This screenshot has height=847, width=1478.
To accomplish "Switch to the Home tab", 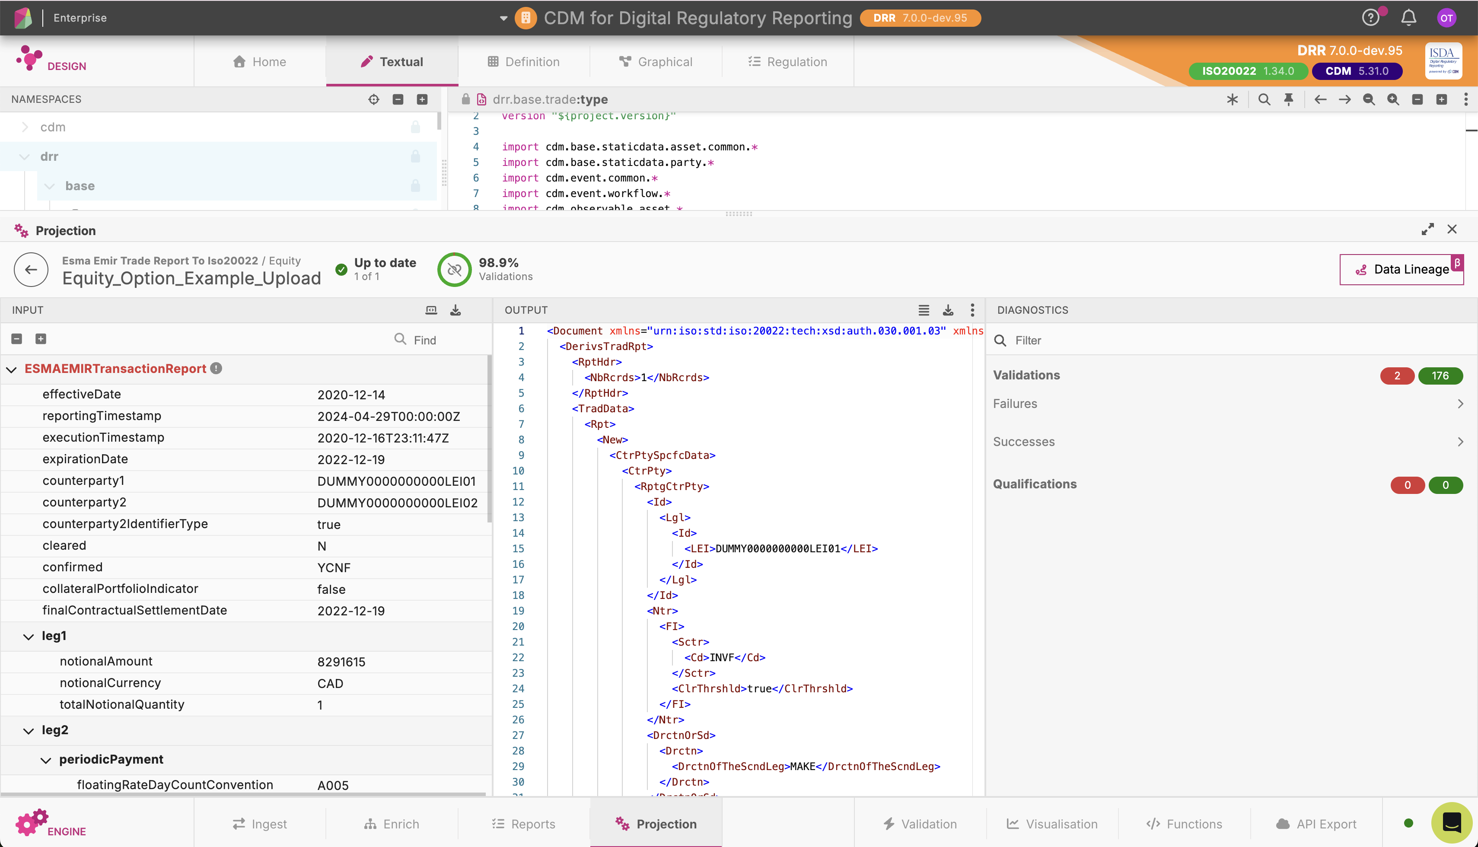I will [259, 62].
